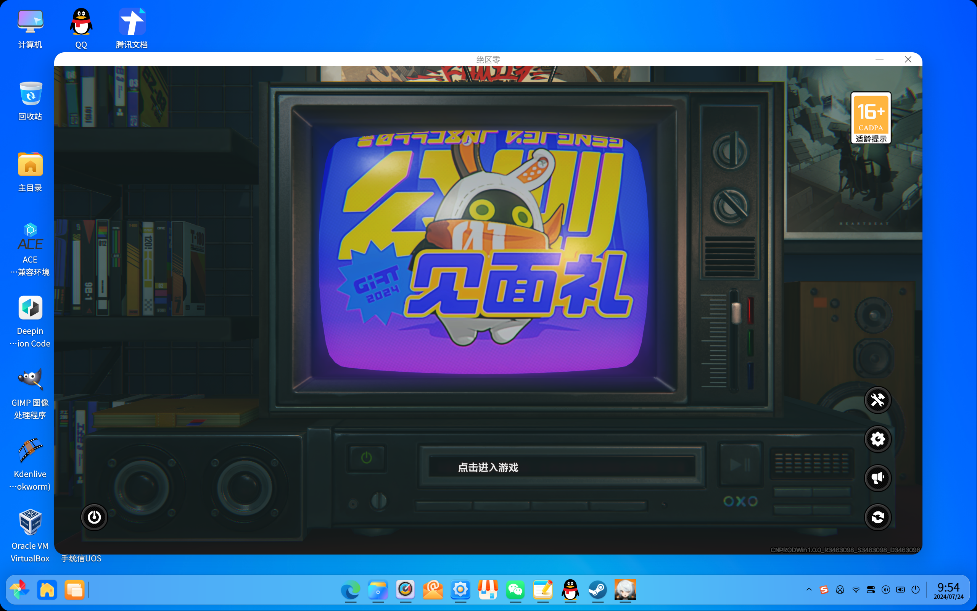Click the battery status tray icon
977x611 pixels.
tap(901, 590)
